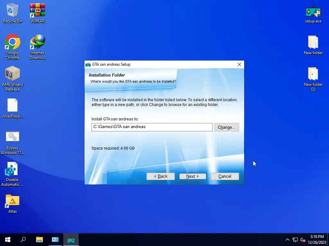Click the setup title bar controller icon
The image size is (329, 246).
tap(88, 64)
